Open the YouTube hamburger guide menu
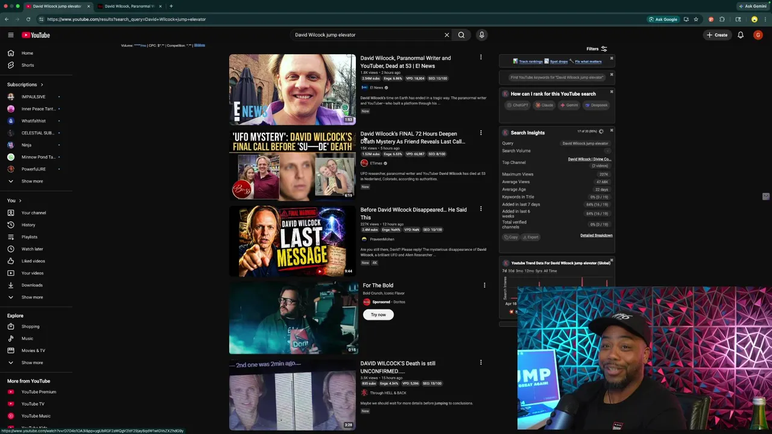This screenshot has width=772, height=434. pyautogui.click(x=10, y=35)
